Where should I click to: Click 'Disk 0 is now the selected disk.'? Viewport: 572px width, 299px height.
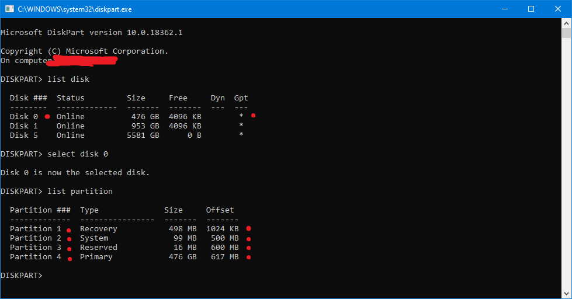click(75, 172)
